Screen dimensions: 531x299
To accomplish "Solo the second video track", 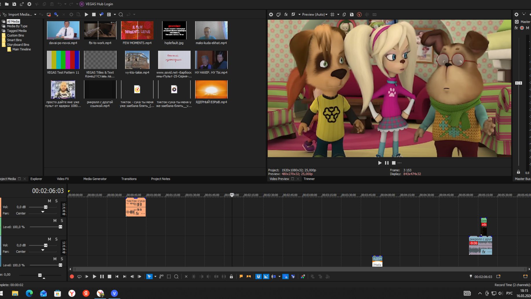I will pyautogui.click(x=62, y=259).
